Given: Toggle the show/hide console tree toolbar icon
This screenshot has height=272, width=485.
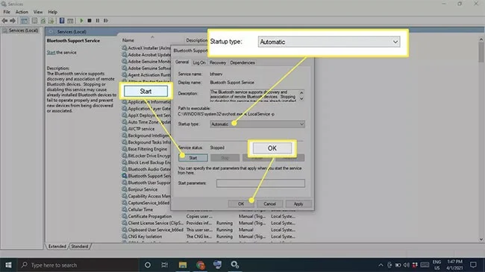Looking at the screenshot, I should [x=24, y=21].
